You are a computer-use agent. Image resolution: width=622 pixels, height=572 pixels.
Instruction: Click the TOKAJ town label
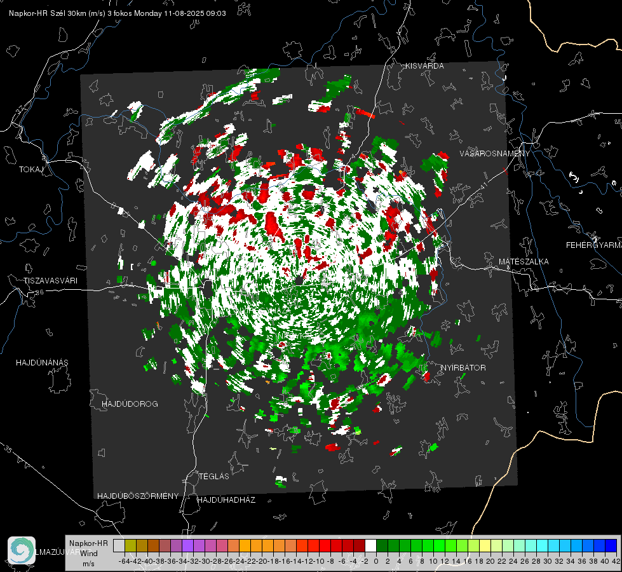pyautogui.click(x=31, y=170)
